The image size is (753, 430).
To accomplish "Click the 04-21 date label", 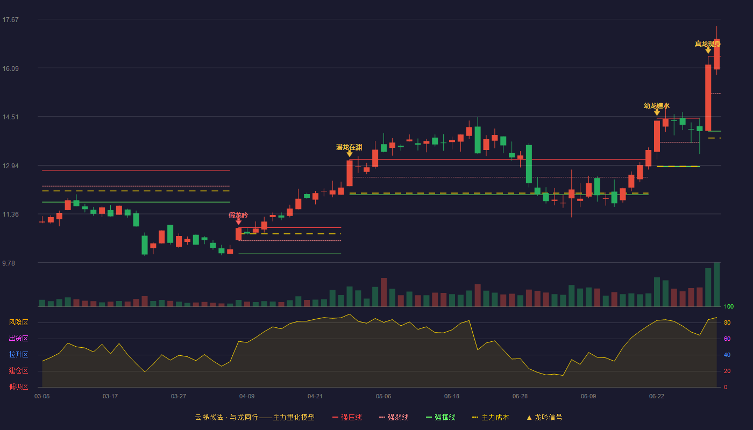I will (315, 396).
